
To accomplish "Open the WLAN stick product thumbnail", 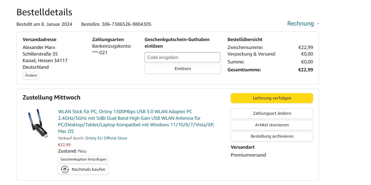I will click(38, 123).
